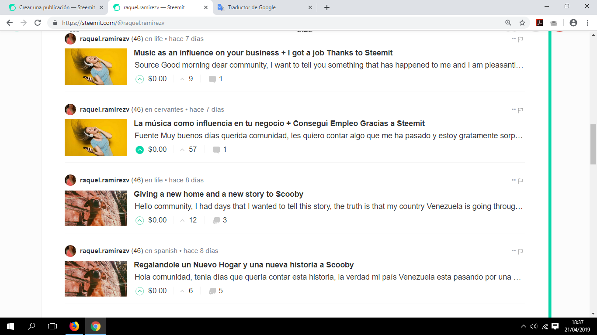Open the speaker volume control in the system tray
The image size is (597, 335).
(x=534, y=326)
